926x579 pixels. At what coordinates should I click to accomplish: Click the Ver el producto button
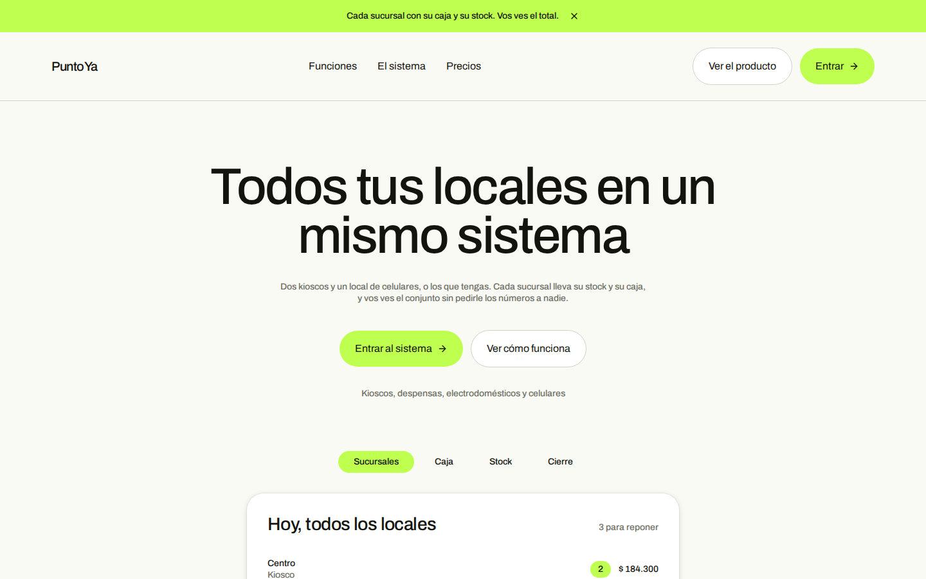742,66
